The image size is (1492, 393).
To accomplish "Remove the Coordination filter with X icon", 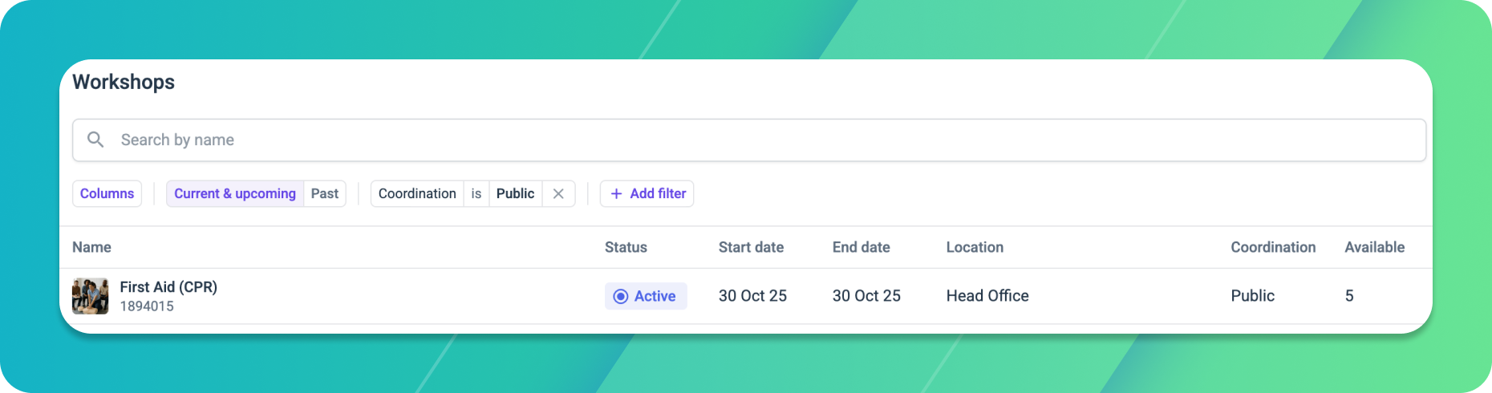I will pyautogui.click(x=558, y=193).
